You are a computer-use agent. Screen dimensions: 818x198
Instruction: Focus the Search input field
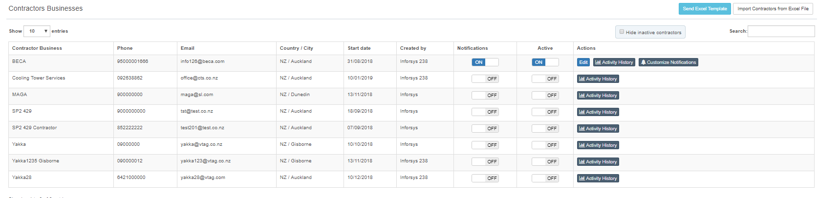tap(781, 31)
